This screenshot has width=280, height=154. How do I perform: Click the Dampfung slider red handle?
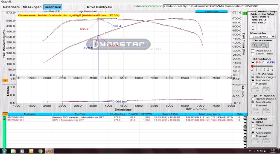pyautogui.click(x=252, y=66)
